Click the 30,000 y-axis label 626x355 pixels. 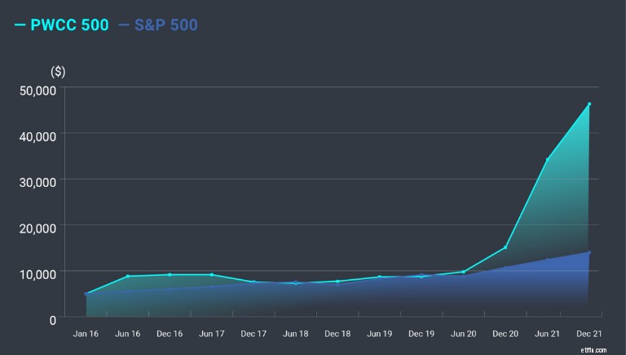pos(38,182)
